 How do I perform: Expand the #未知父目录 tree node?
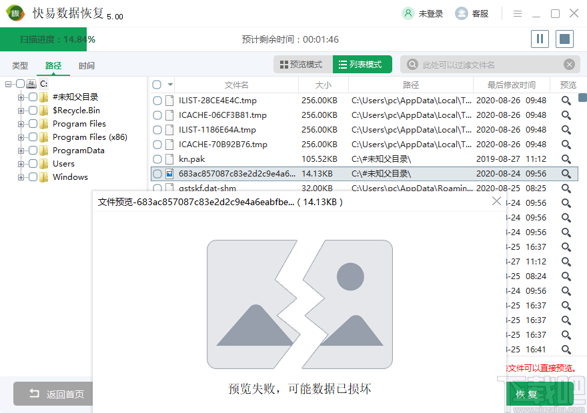click(x=21, y=97)
